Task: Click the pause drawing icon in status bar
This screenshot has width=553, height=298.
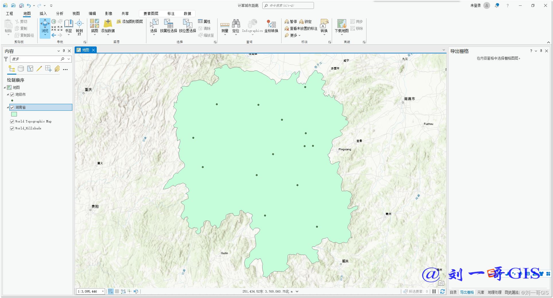Action: (x=434, y=291)
